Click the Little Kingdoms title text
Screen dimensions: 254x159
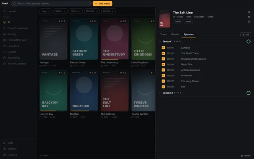[x=140, y=62]
